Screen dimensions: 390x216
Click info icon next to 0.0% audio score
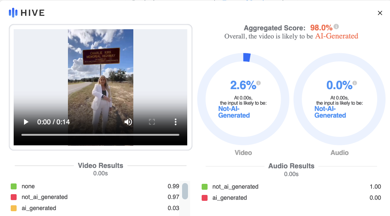355,83
